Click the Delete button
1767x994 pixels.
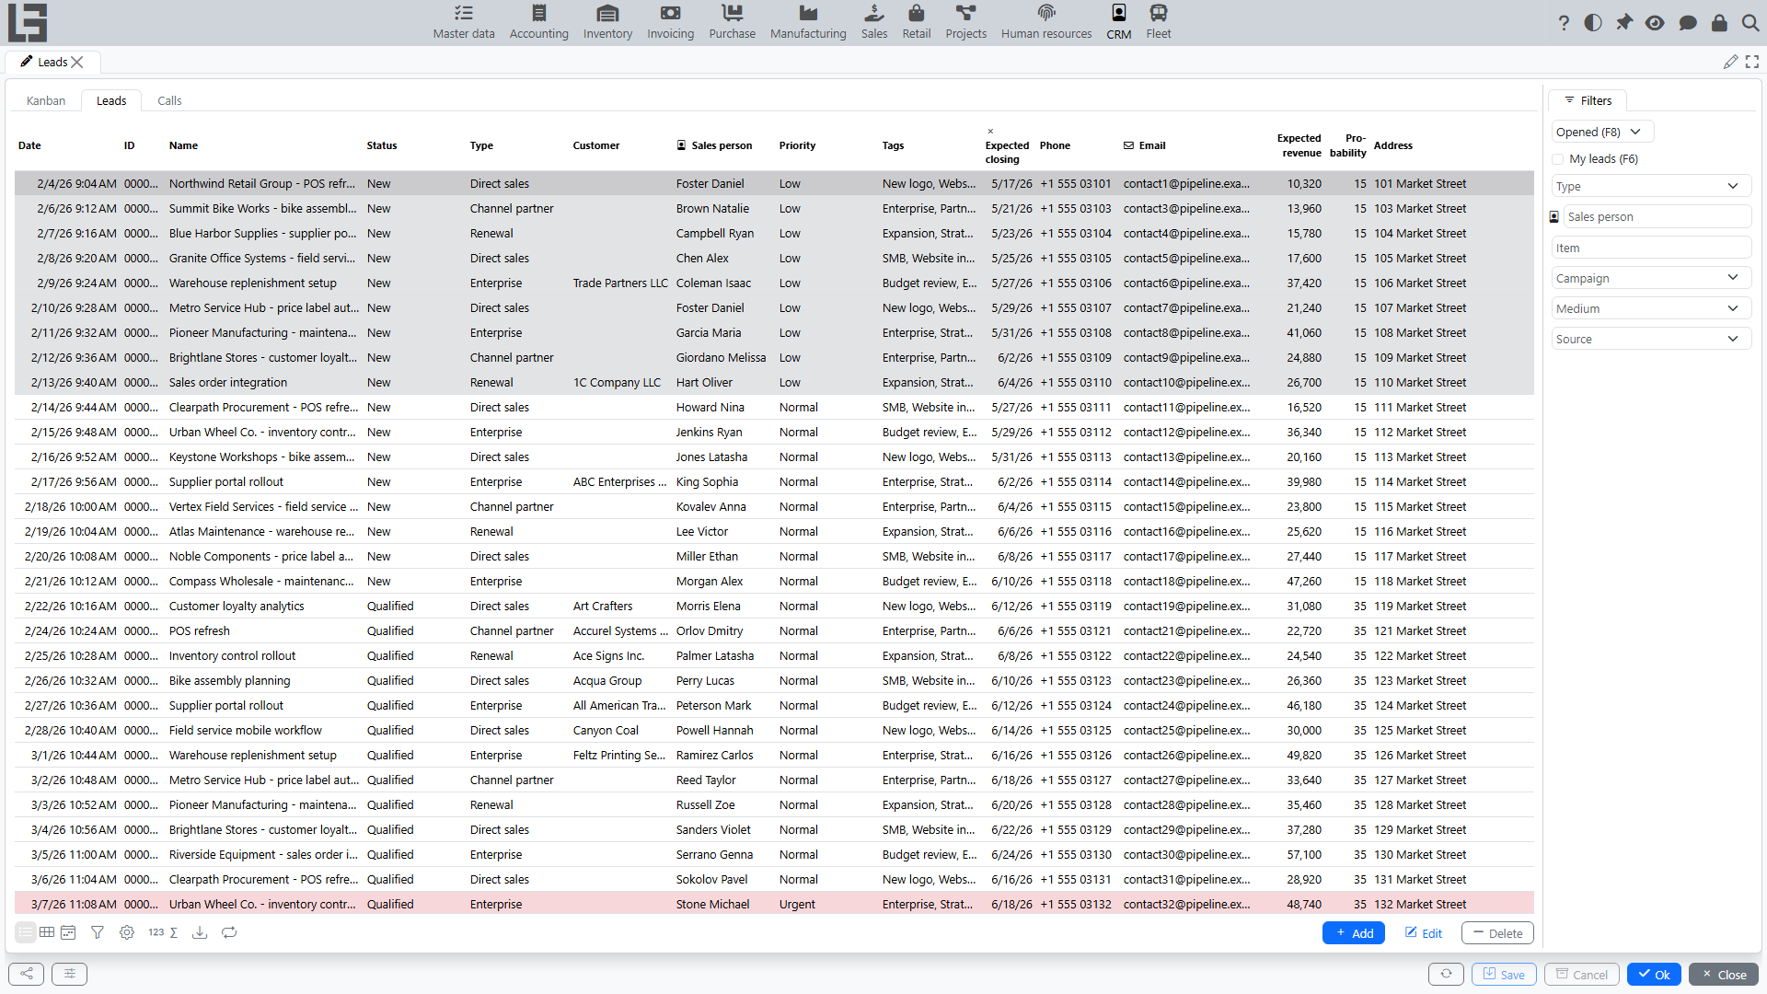[x=1497, y=933]
